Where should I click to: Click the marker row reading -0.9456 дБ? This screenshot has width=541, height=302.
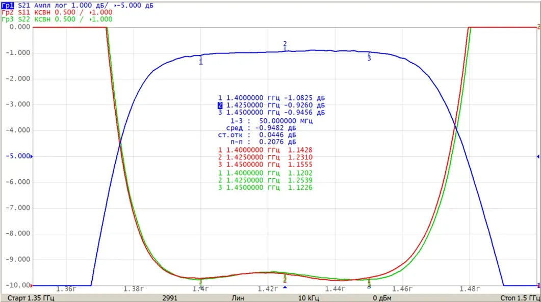[x=272, y=113]
